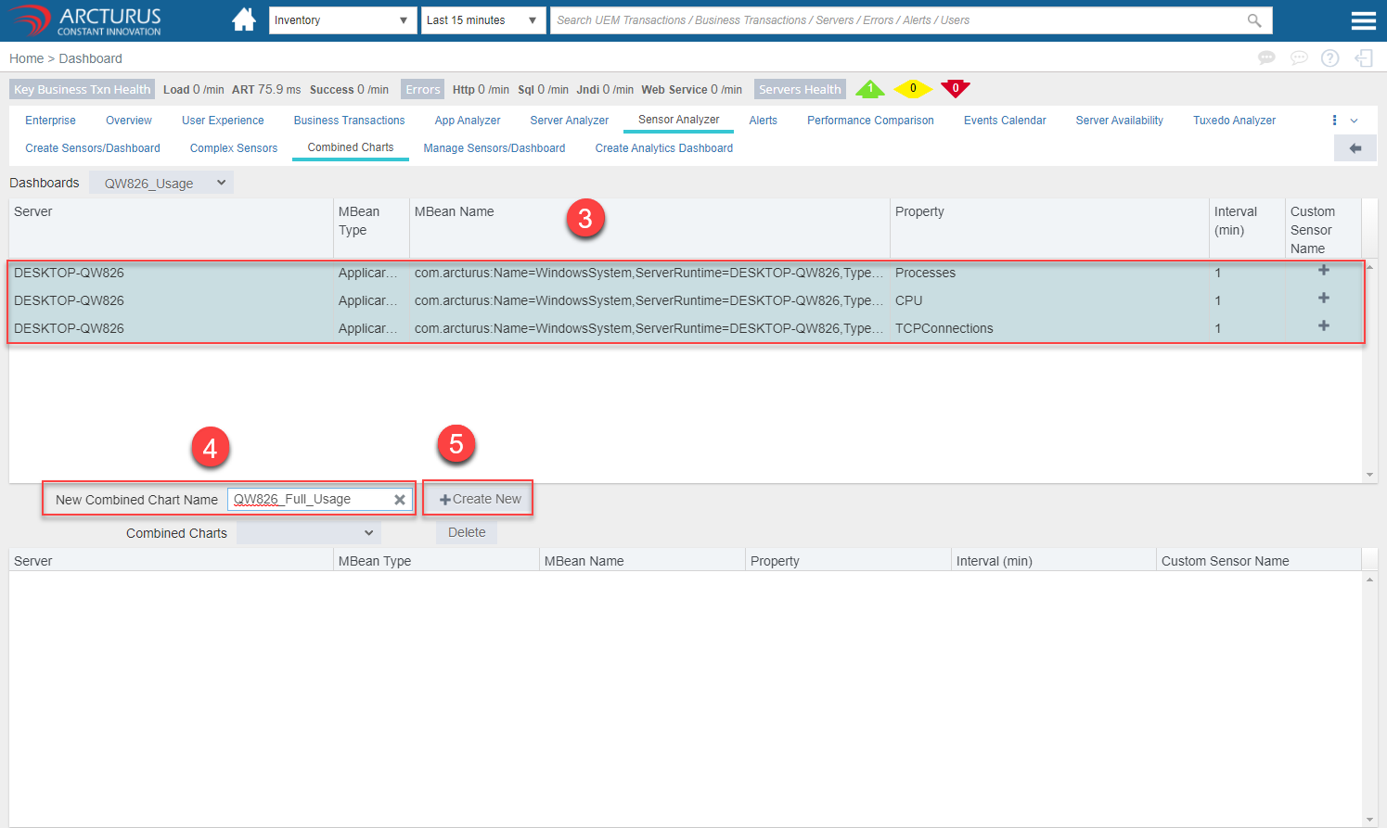Image resolution: width=1387 pixels, height=828 pixels.
Task: Click the help question mark icon
Action: pos(1329,58)
